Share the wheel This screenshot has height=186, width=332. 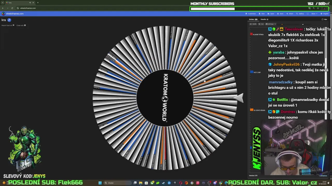tap(290, 14)
